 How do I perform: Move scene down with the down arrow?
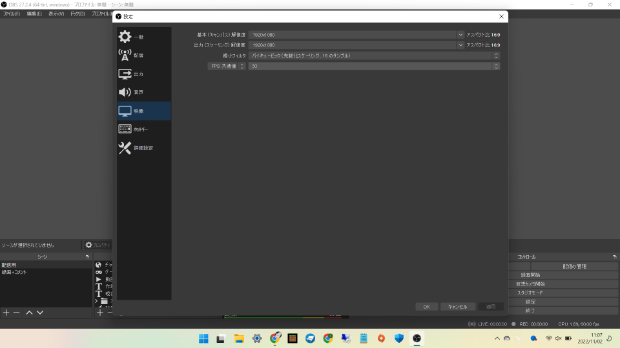pyautogui.click(x=40, y=313)
